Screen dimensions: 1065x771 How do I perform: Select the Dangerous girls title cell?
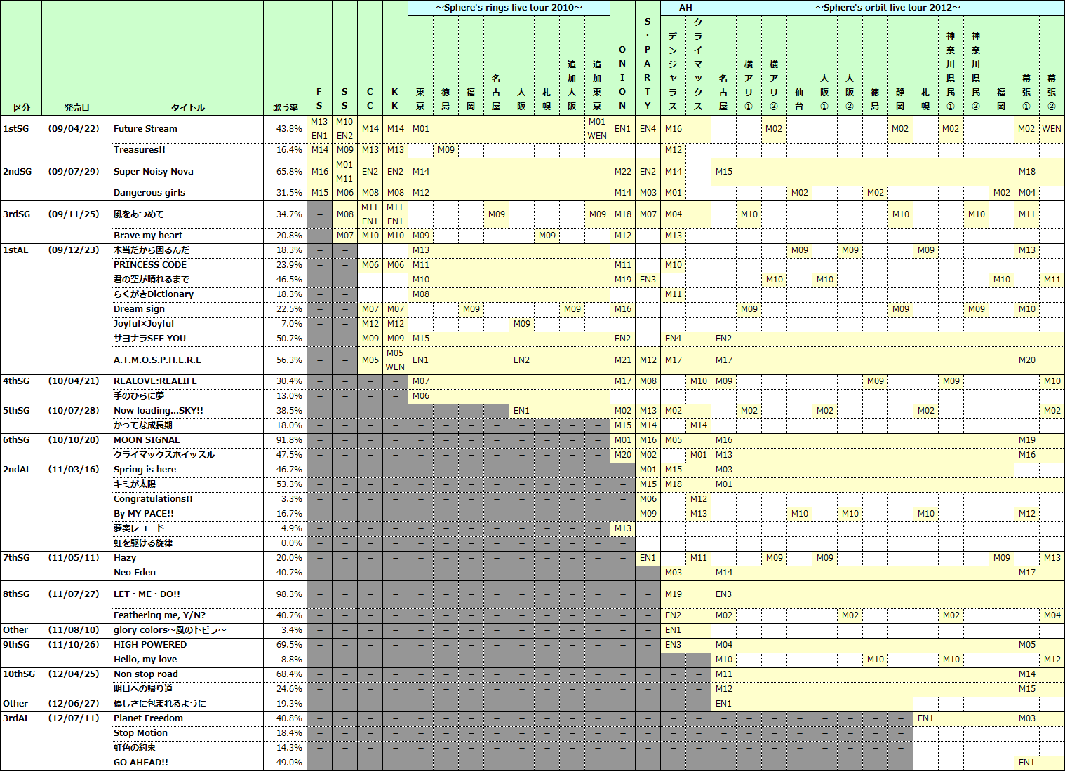tap(188, 193)
